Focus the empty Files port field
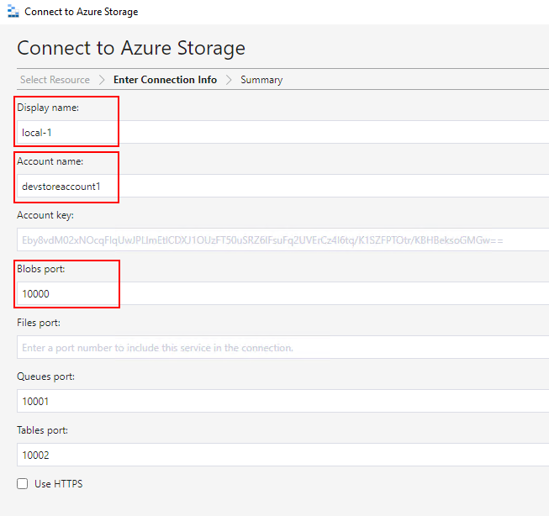549x516 pixels. (x=282, y=347)
